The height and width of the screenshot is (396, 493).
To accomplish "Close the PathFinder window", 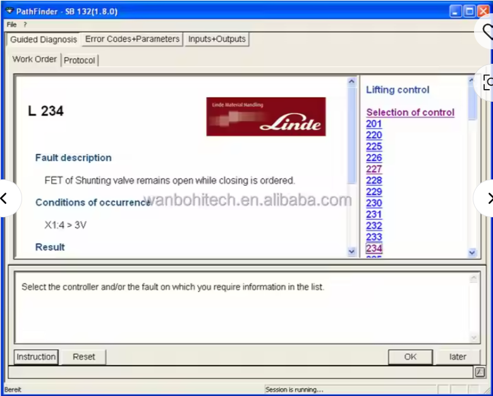I will (x=484, y=11).
